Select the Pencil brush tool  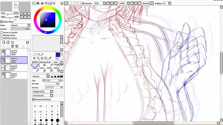(x=36, y=64)
